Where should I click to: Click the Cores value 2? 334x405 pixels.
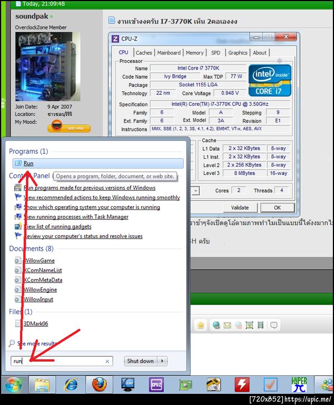click(x=239, y=191)
